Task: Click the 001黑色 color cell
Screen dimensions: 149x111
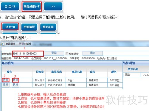Action: point(115,85)
